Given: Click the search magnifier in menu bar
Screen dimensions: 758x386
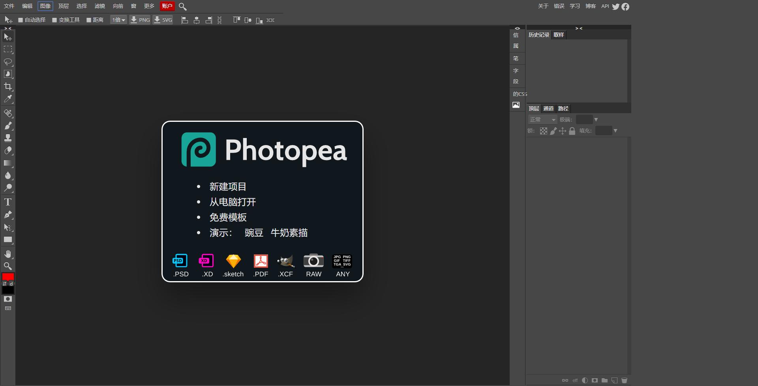Looking at the screenshot, I should (182, 6).
